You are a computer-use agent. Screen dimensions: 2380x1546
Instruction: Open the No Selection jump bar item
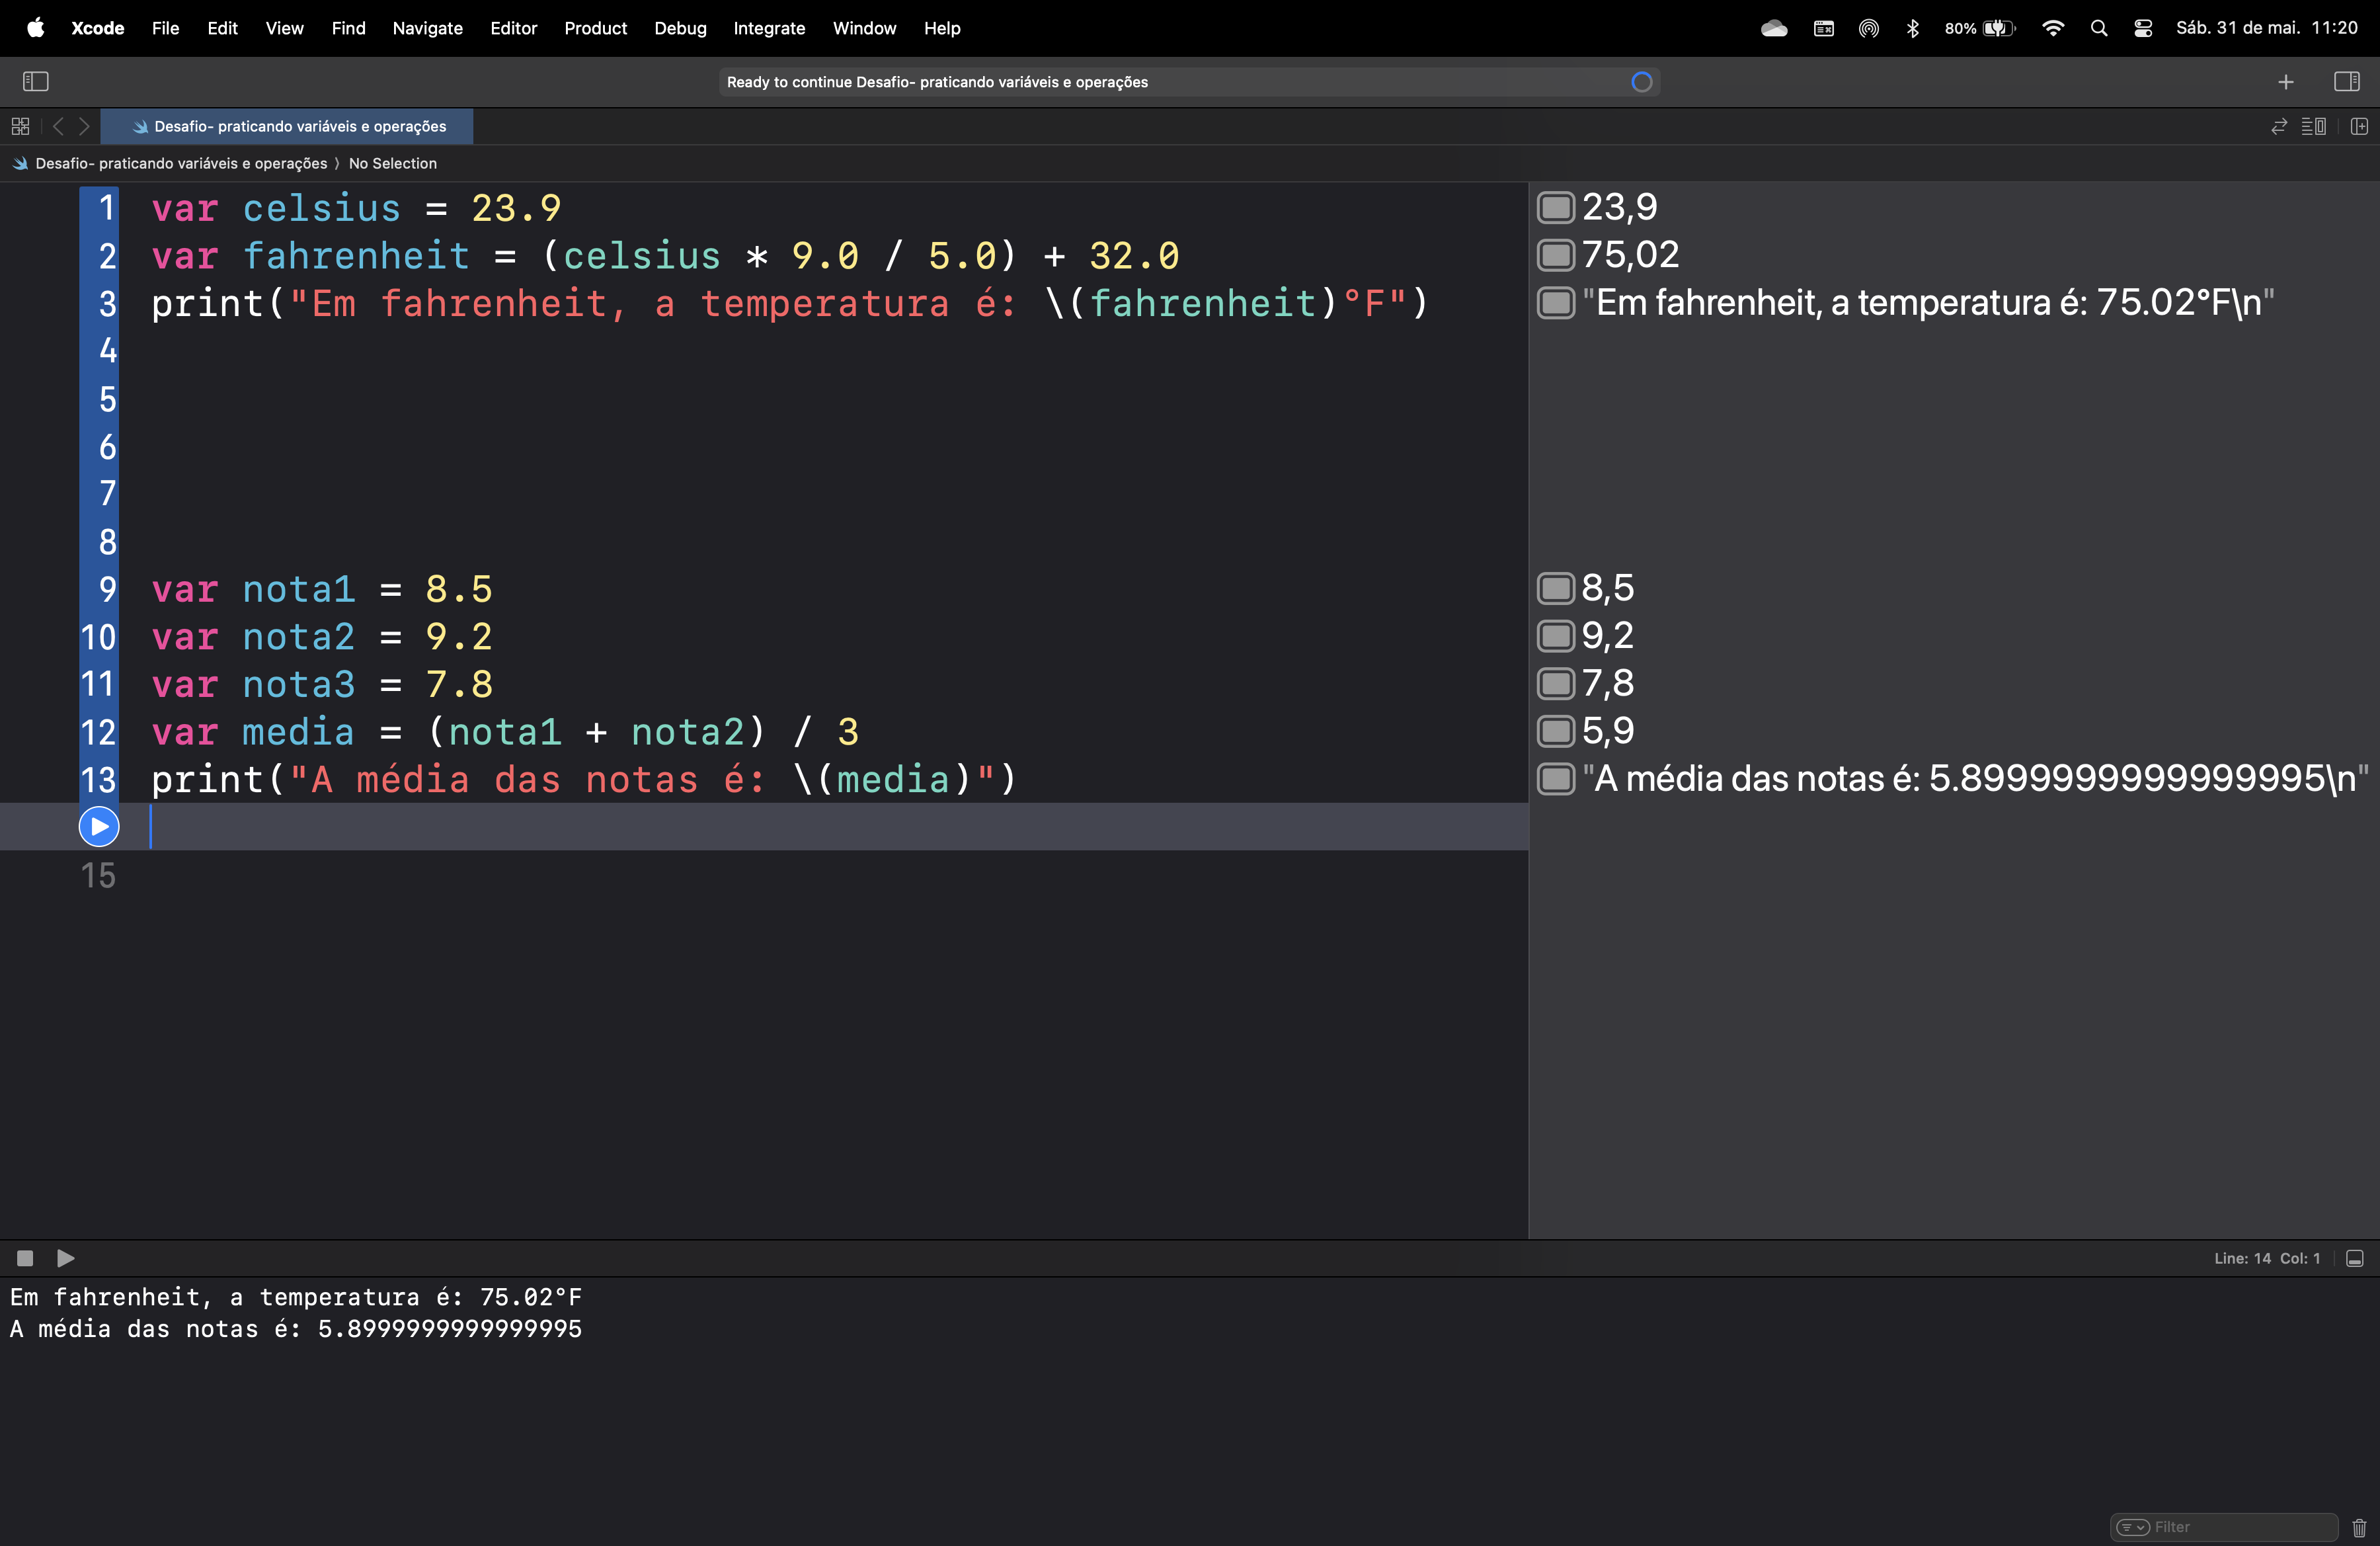[392, 163]
